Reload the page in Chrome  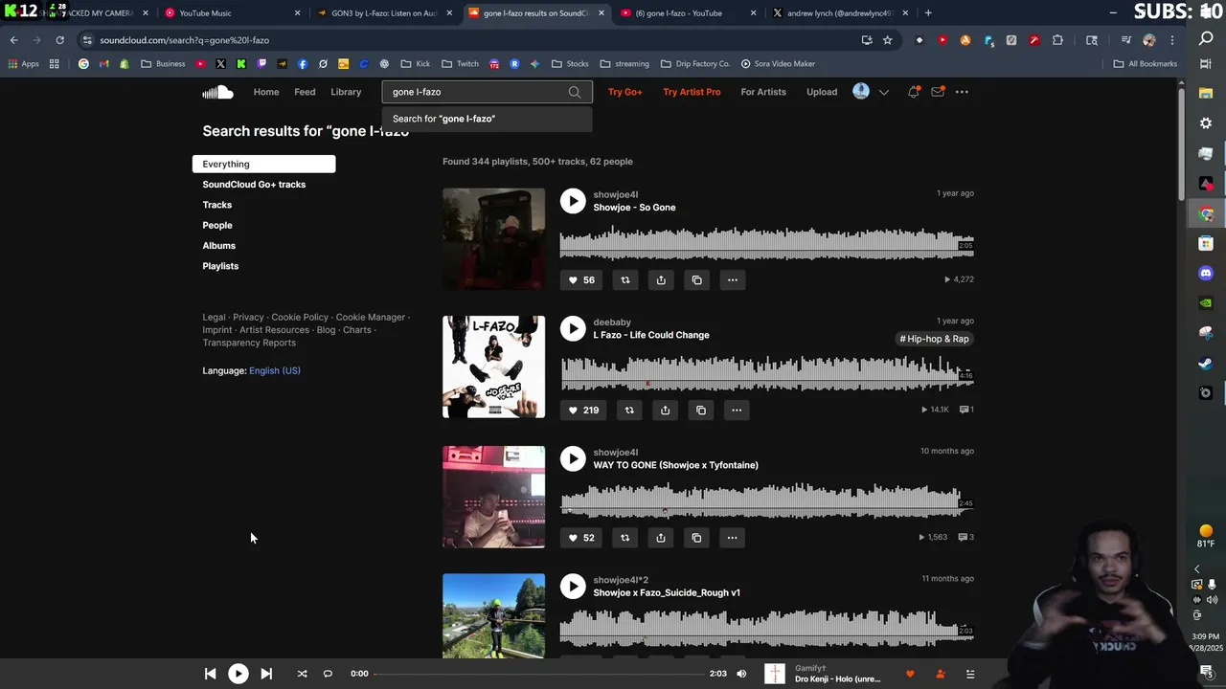59,40
